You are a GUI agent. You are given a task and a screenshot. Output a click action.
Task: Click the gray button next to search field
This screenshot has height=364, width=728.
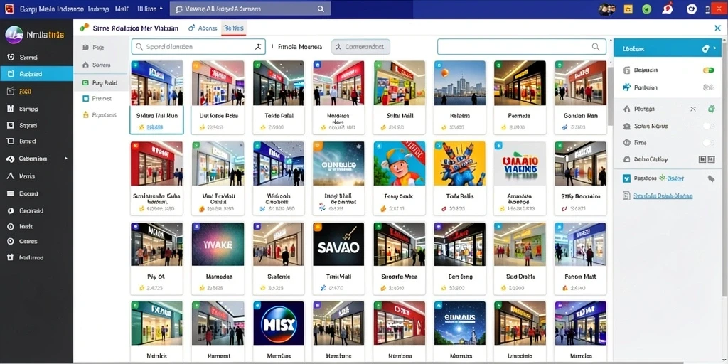pyautogui.click(x=360, y=47)
